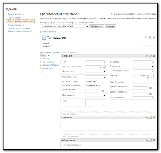Image resolution: width=161 pixels, height=153 pixels.
Task: Add a presentation to the Обсуждение section
Action: click(147, 140)
